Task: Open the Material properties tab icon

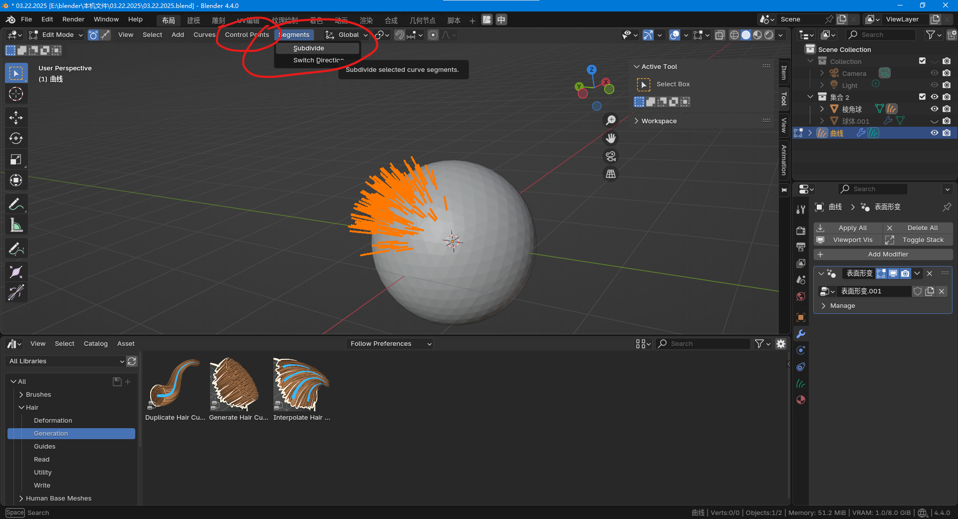Action: pos(801,400)
